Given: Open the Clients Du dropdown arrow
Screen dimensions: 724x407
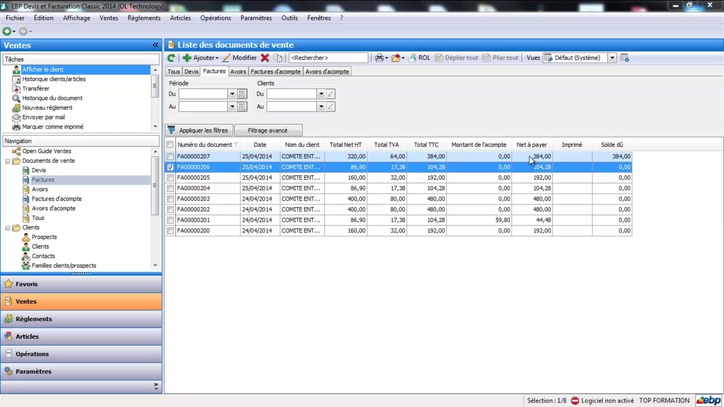Looking at the screenshot, I should pyautogui.click(x=321, y=94).
